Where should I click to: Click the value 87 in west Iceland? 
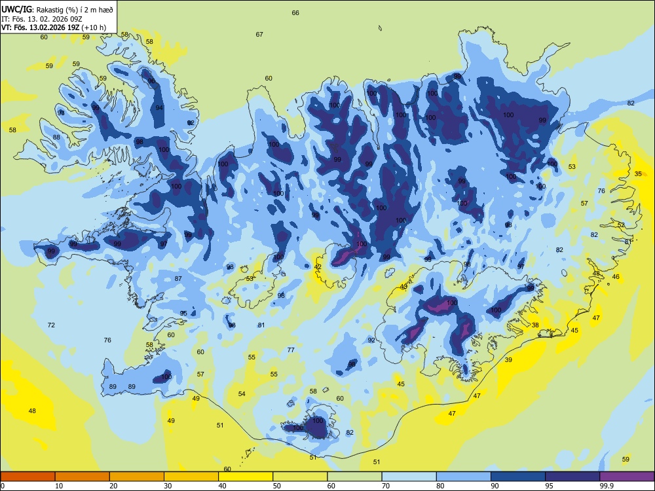[x=178, y=278]
